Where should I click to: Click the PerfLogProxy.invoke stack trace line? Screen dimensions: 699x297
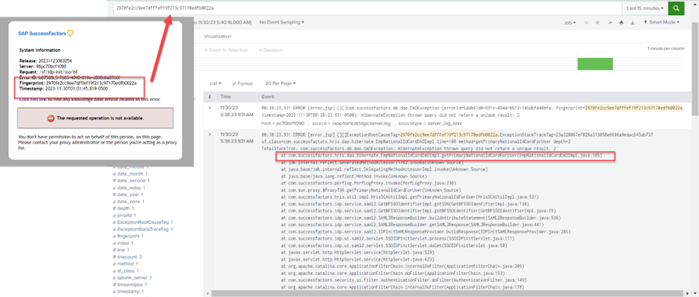pos(369,183)
